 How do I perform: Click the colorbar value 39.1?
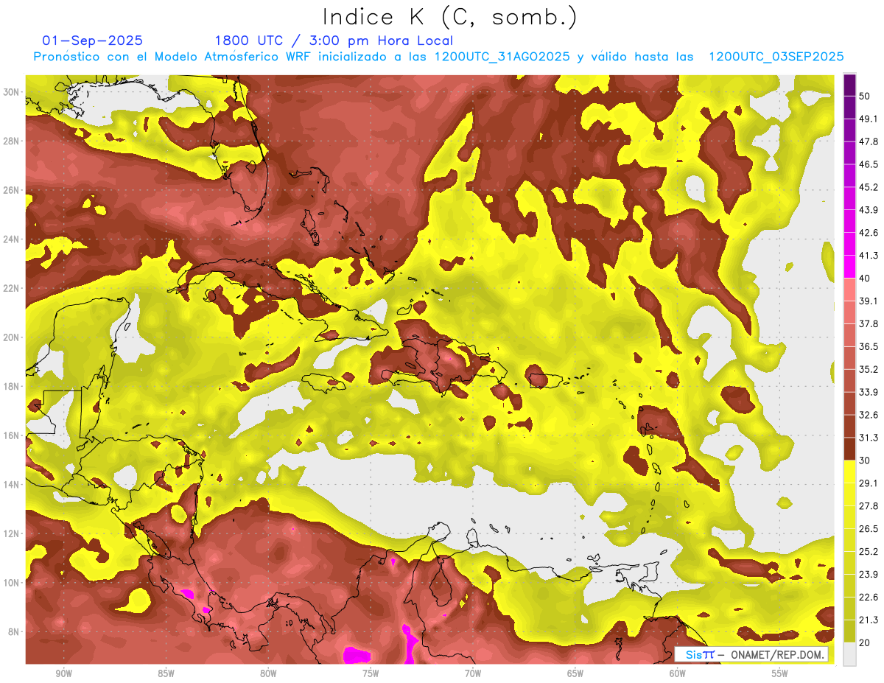pos(869,301)
